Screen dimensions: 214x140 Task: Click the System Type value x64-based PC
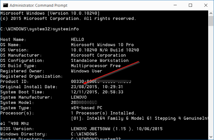87,108
